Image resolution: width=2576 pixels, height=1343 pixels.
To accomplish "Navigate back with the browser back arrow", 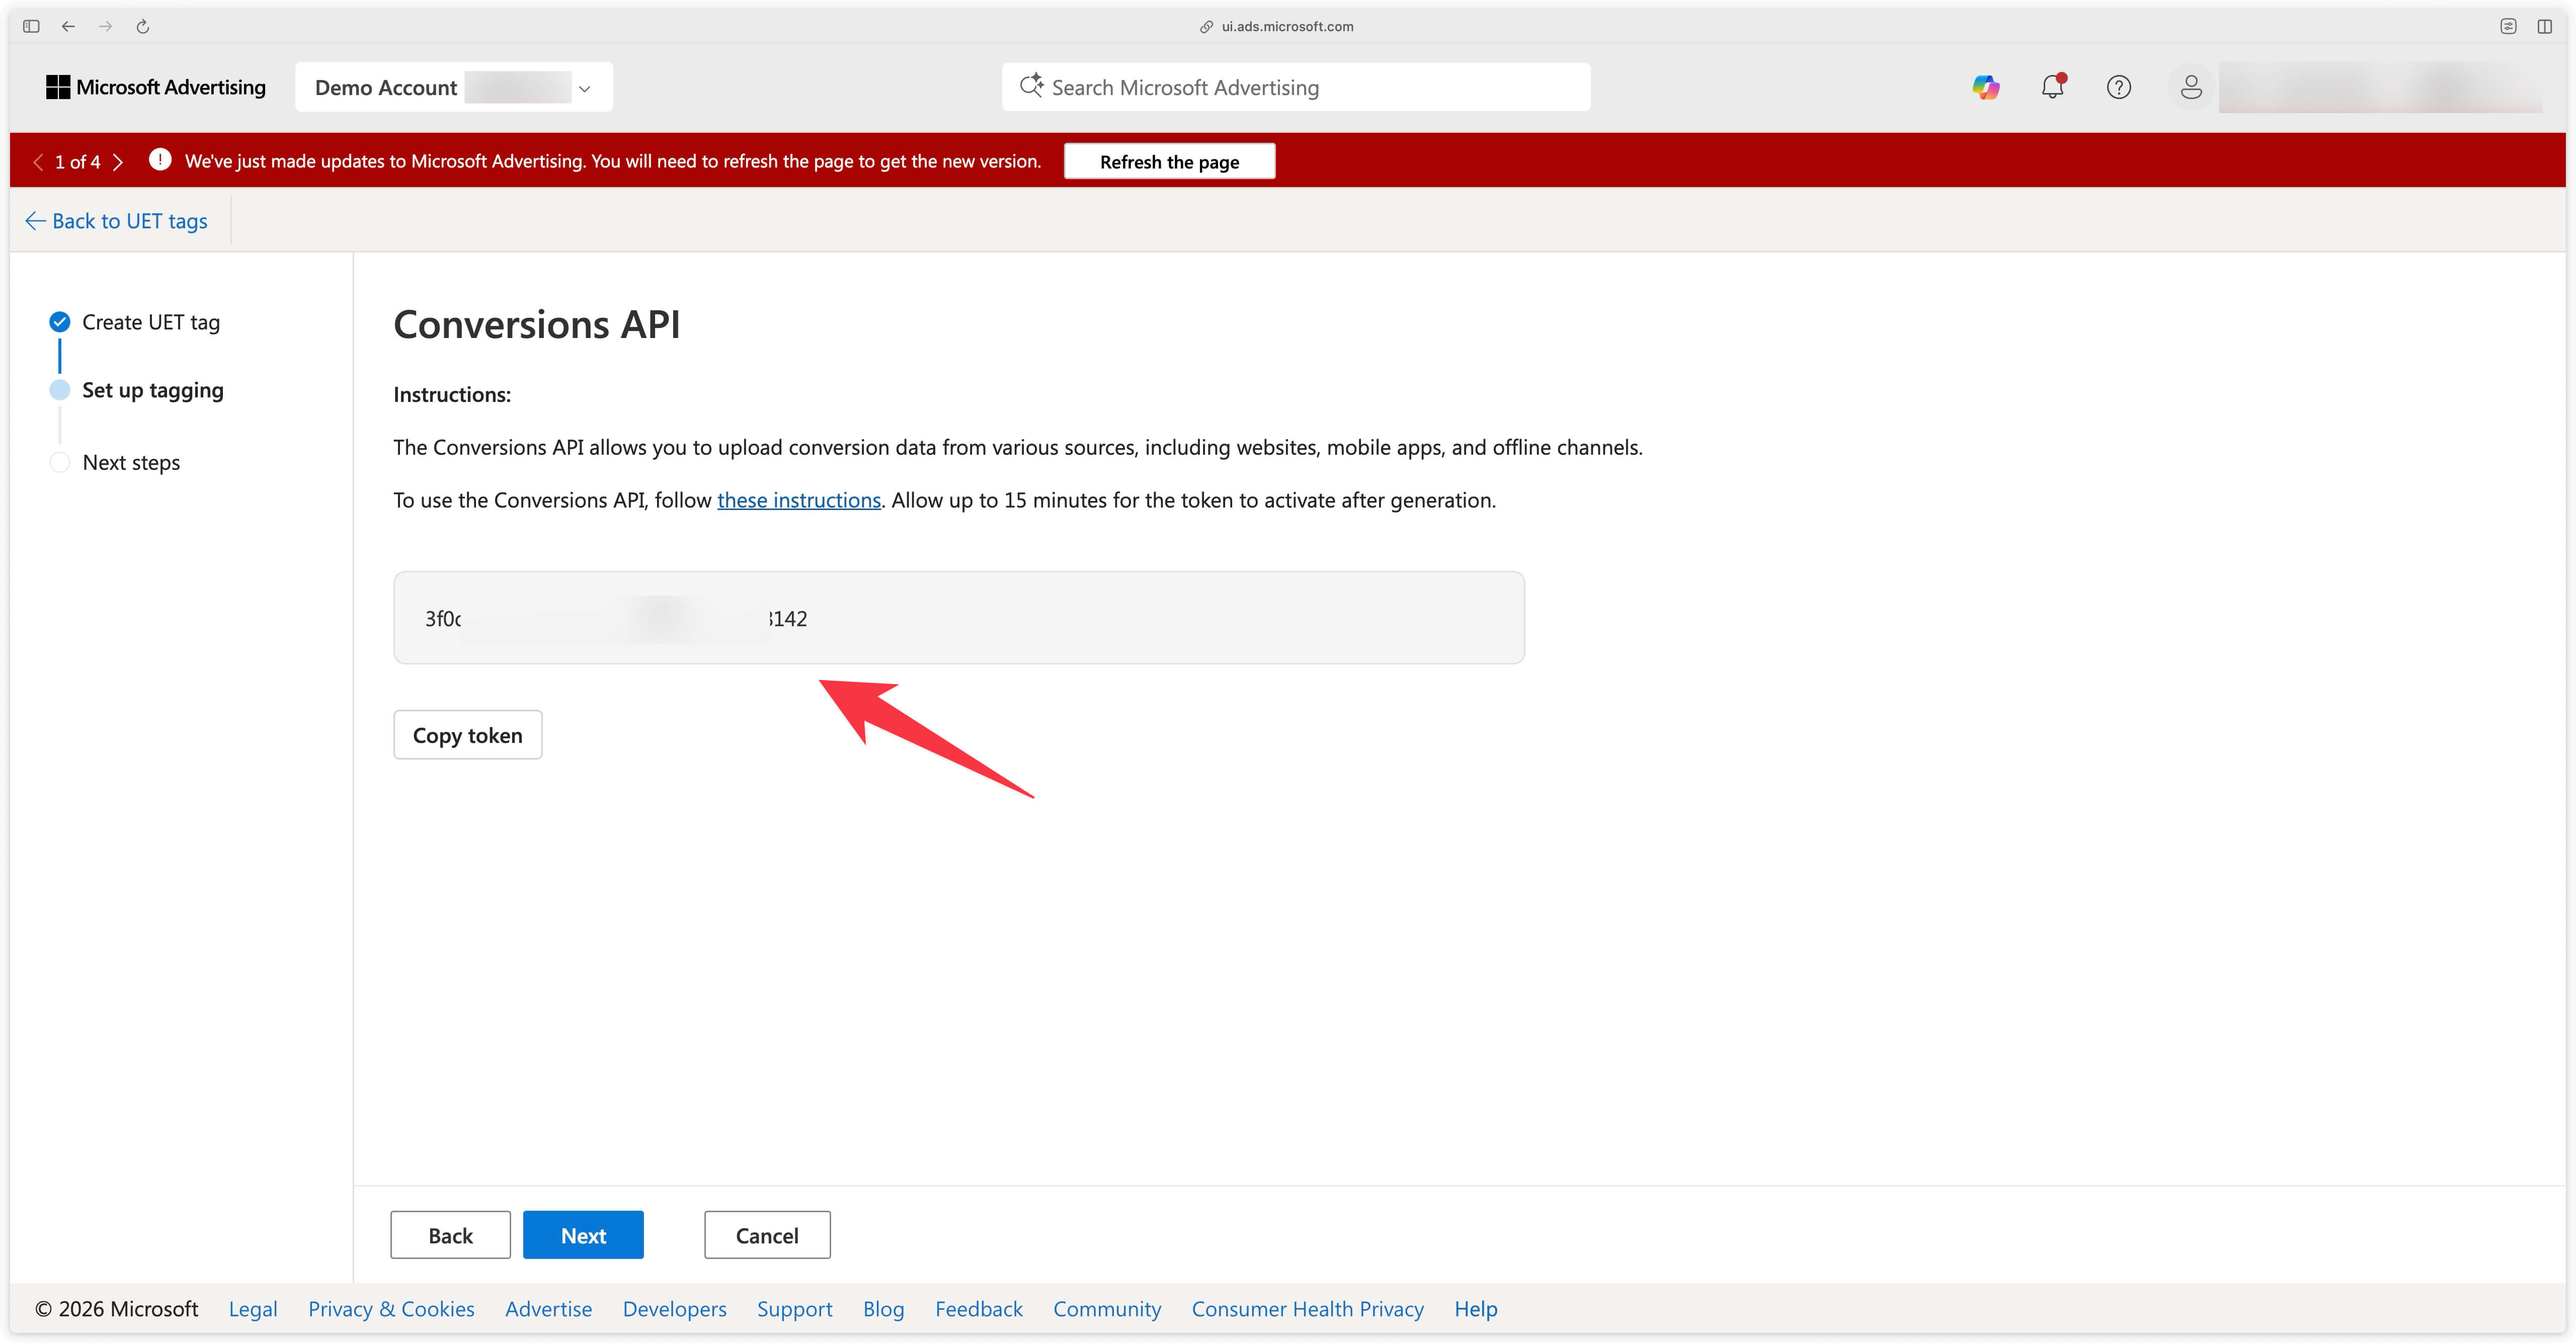I will click(68, 26).
